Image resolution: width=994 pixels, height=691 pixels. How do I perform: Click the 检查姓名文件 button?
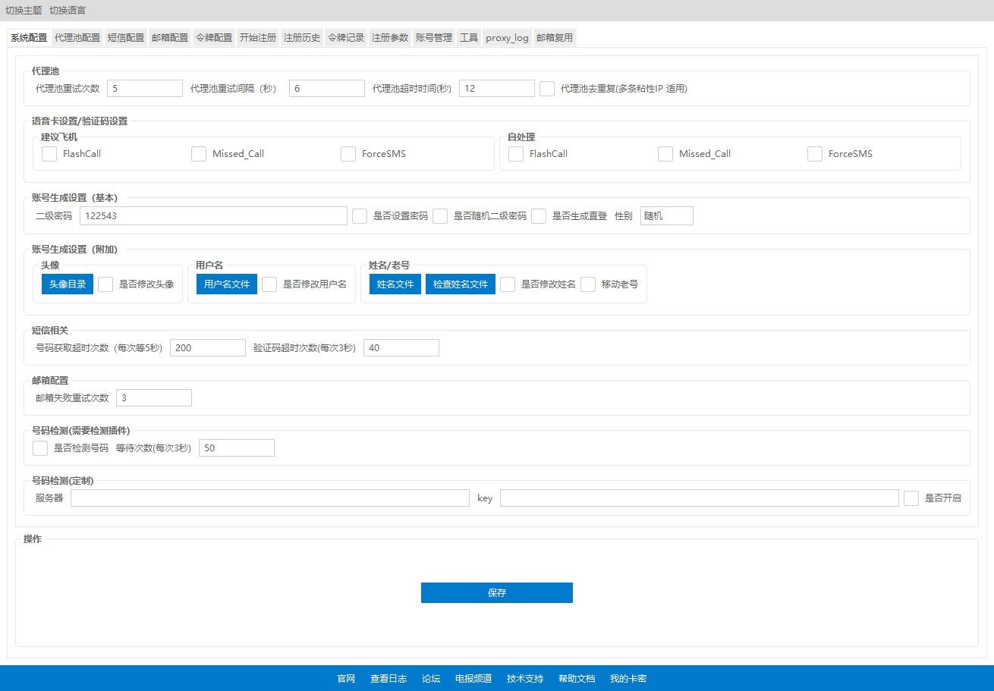pyautogui.click(x=461, y=284)
